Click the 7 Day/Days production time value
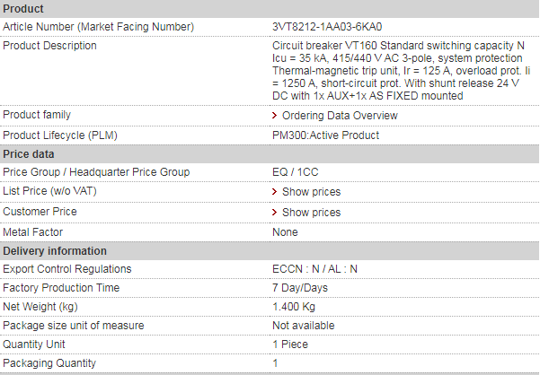The height and width of the screenshot is (375, 540). [299, 288]
